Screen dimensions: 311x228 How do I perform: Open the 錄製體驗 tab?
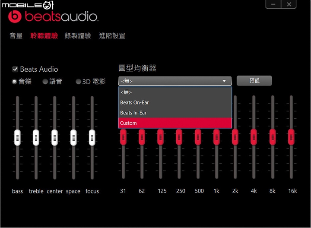78,36
